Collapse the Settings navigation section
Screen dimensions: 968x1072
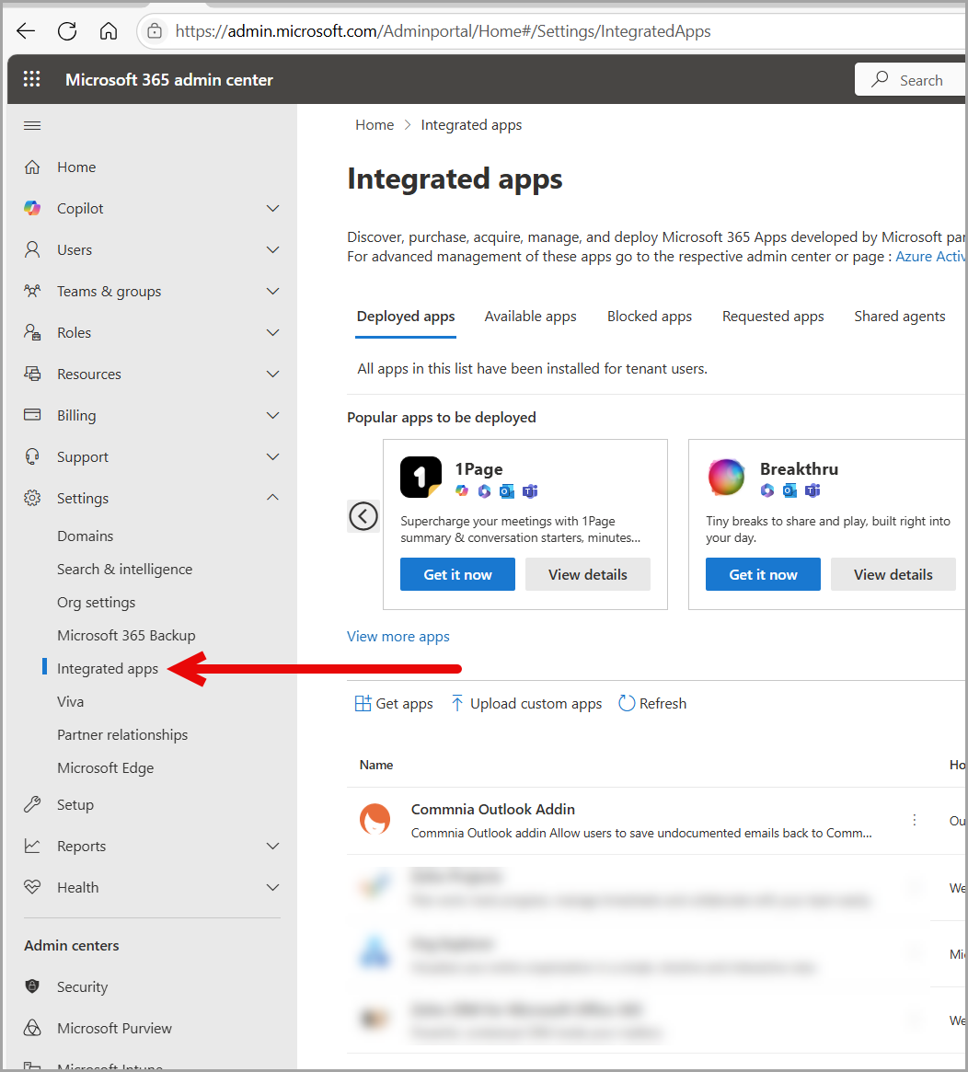(x=272, y=497)
